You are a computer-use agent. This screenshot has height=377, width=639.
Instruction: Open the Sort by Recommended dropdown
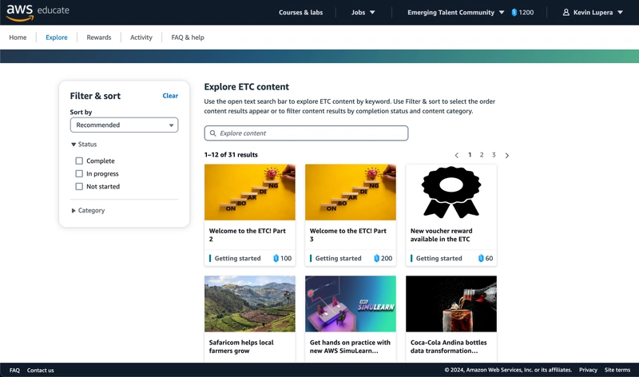[125, 125]
